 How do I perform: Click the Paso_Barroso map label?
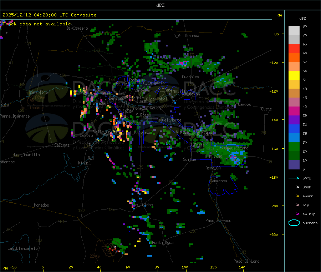point(218,221)
